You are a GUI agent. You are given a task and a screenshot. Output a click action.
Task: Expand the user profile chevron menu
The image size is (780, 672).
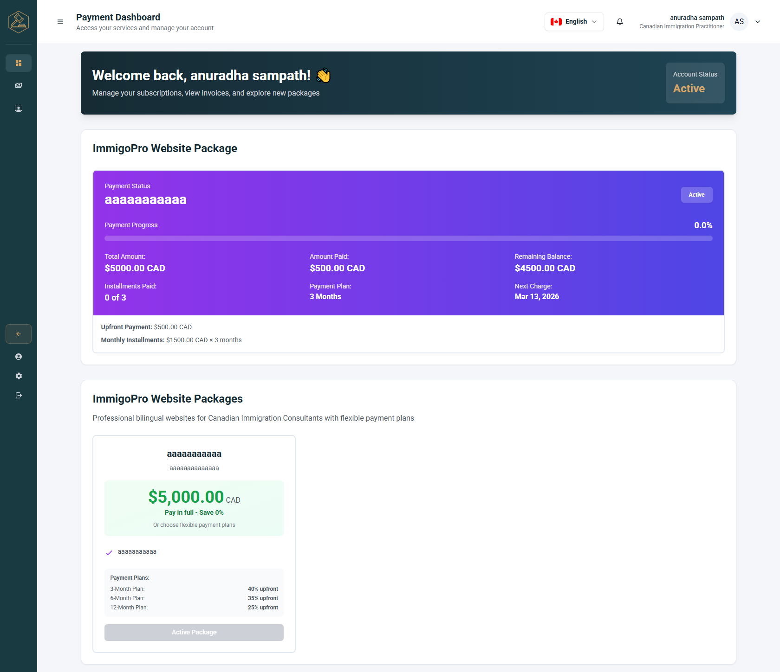[758, 22]
